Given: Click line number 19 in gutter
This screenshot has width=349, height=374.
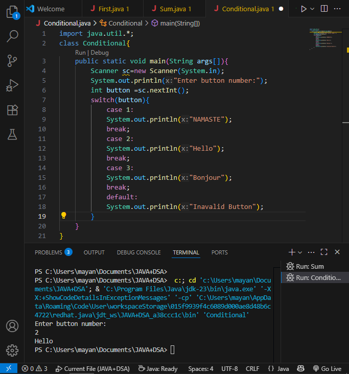Looking at the screenshot, I should coord(42,216).
